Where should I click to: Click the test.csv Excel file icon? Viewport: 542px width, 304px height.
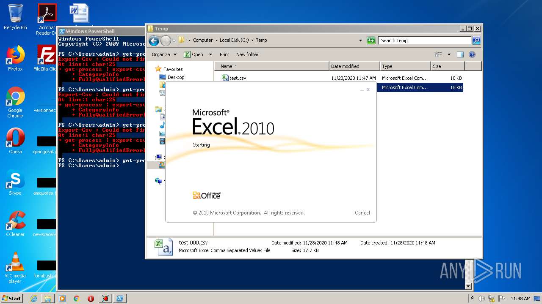click(x=225, y=78)
